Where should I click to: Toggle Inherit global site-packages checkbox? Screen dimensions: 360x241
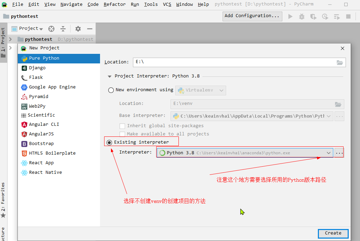pyautogui.click(x=122, y=126)
